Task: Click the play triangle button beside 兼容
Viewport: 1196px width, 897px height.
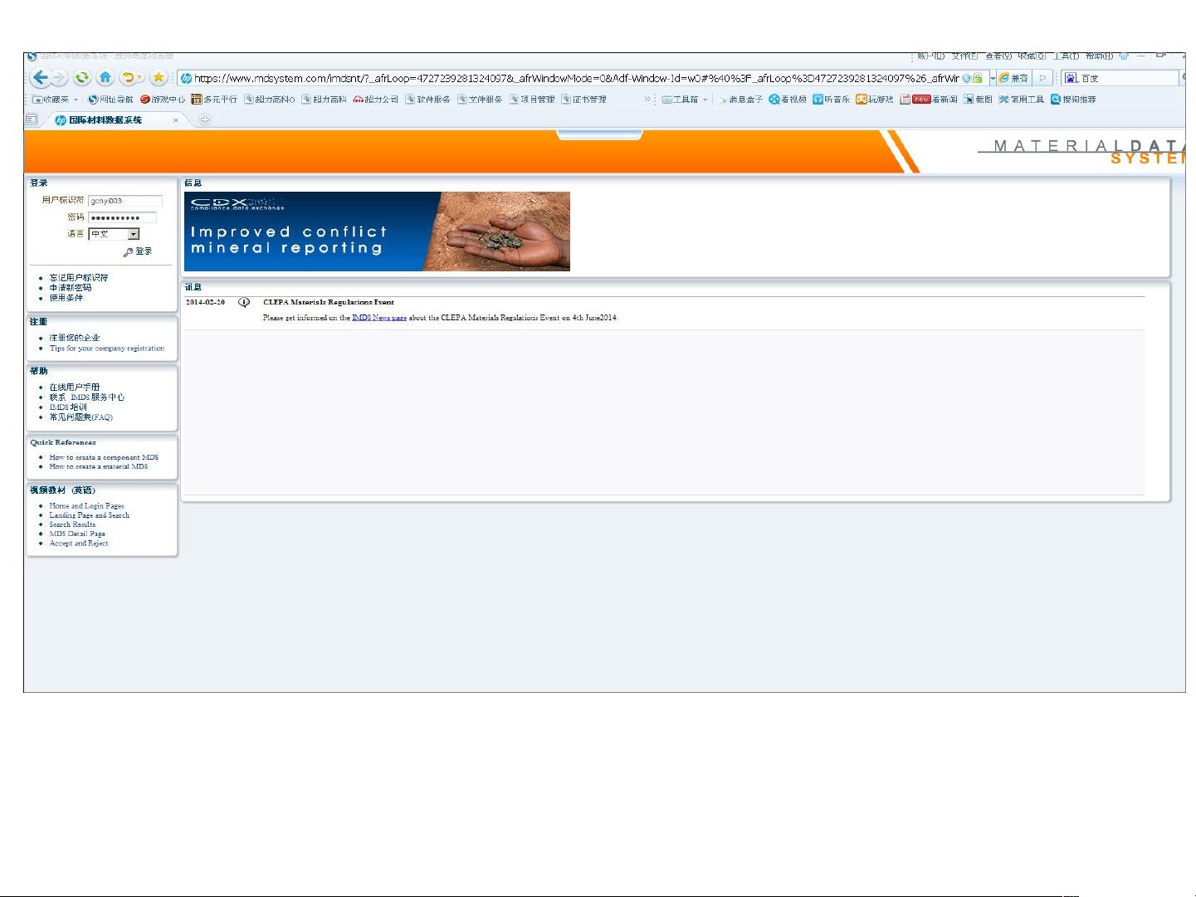Action: click(x=1043, y=78)
